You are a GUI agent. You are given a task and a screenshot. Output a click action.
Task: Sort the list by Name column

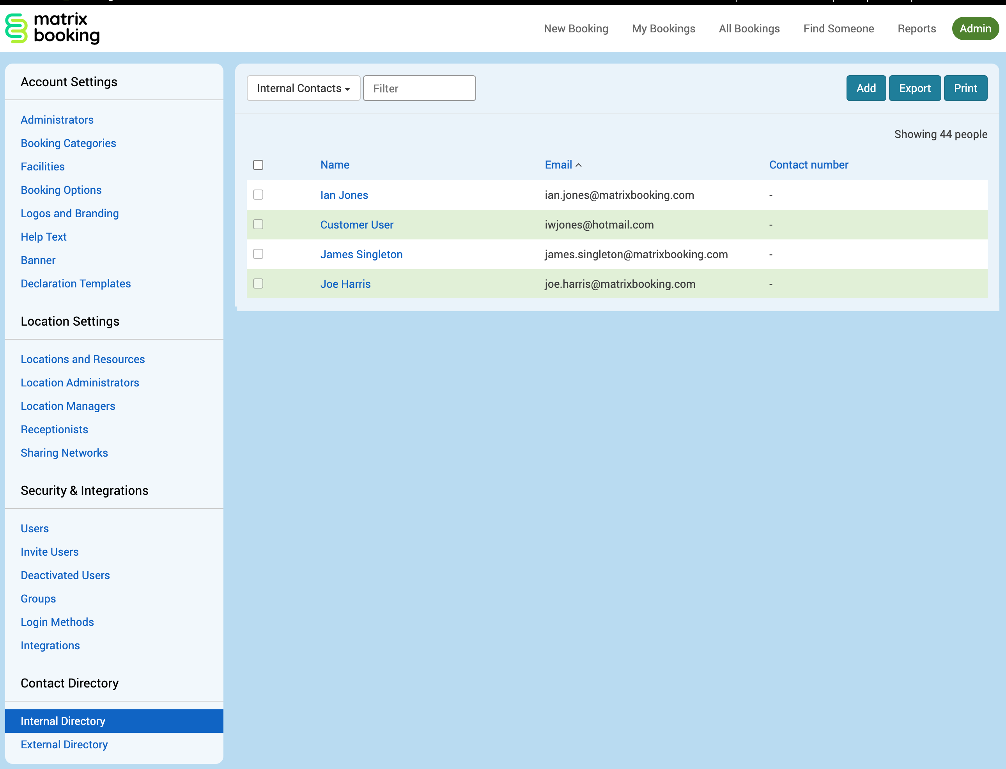(x=335, y=165)
